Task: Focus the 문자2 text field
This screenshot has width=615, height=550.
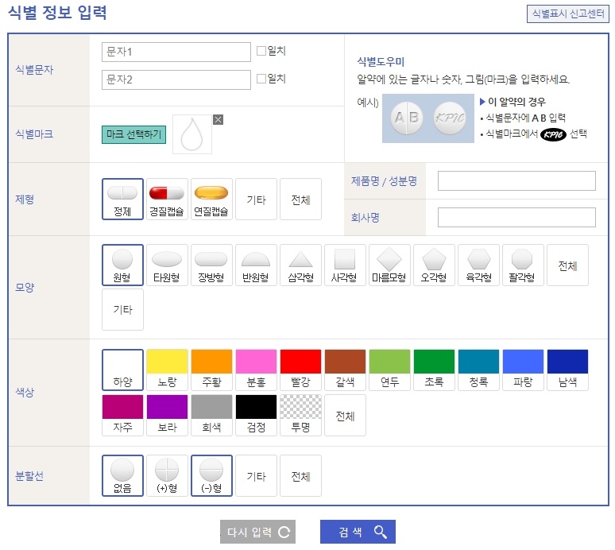Action: click(176, 79)
